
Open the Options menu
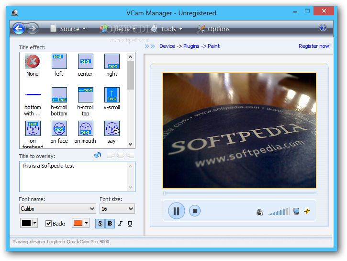(x=213, y=29)
